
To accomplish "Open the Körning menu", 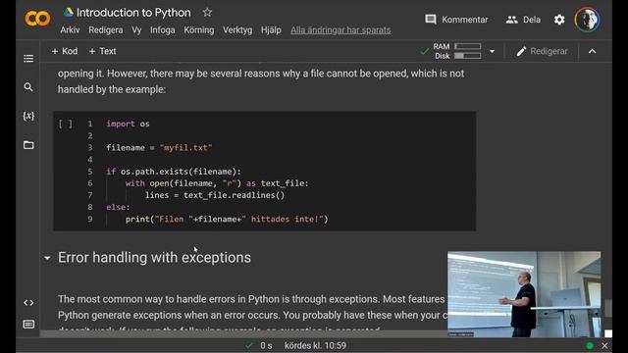I will point(199,30).
